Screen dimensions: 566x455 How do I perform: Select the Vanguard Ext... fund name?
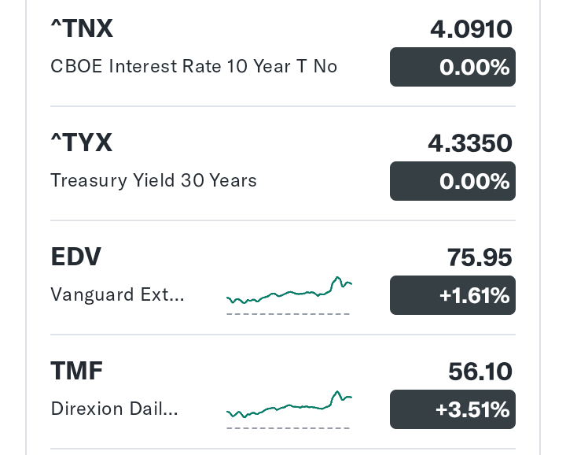(x=118, y=294)
